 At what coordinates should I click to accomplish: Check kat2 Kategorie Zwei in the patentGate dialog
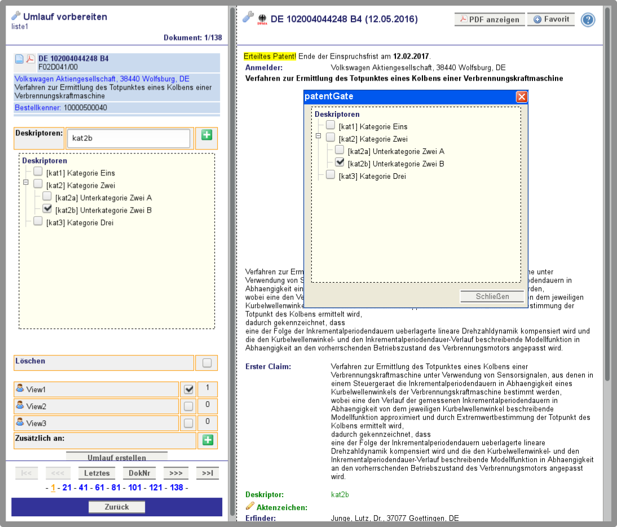coord(330,137)
